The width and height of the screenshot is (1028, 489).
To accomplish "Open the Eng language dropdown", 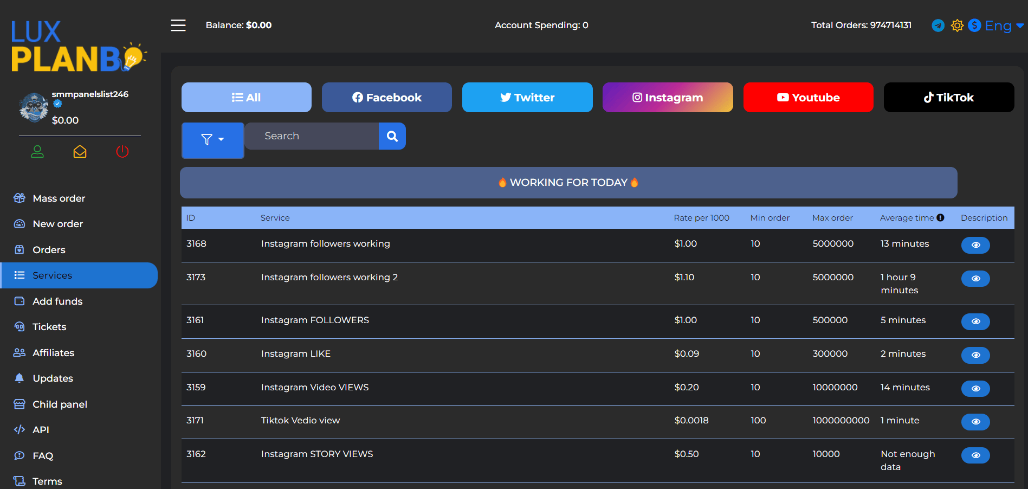I will coord(1004,25).
